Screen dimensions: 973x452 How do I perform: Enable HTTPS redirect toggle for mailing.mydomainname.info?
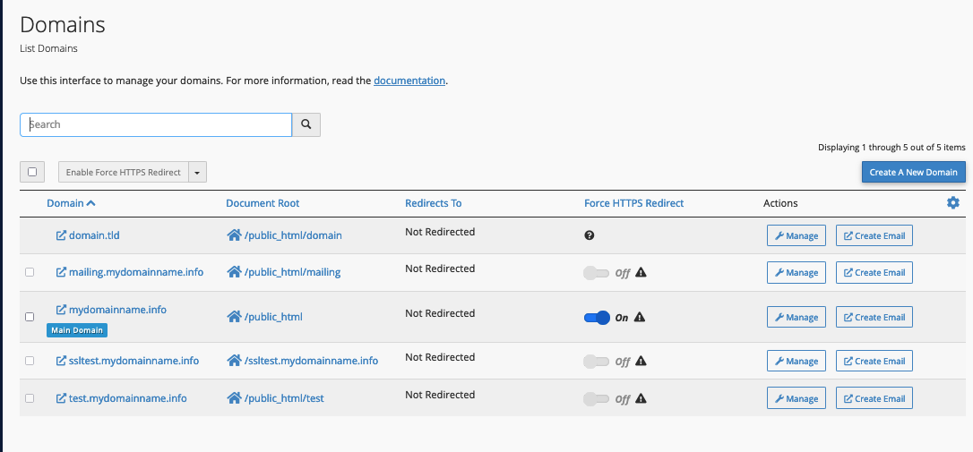(x=596, y=273)
